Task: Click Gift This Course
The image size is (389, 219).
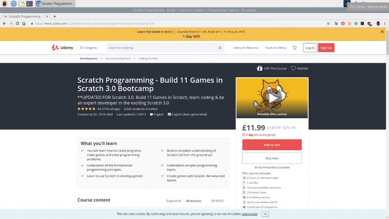Action: [x=272, y=68]
